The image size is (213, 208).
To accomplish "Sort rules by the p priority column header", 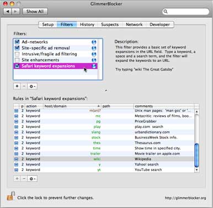I will click(x=22, y=106).
